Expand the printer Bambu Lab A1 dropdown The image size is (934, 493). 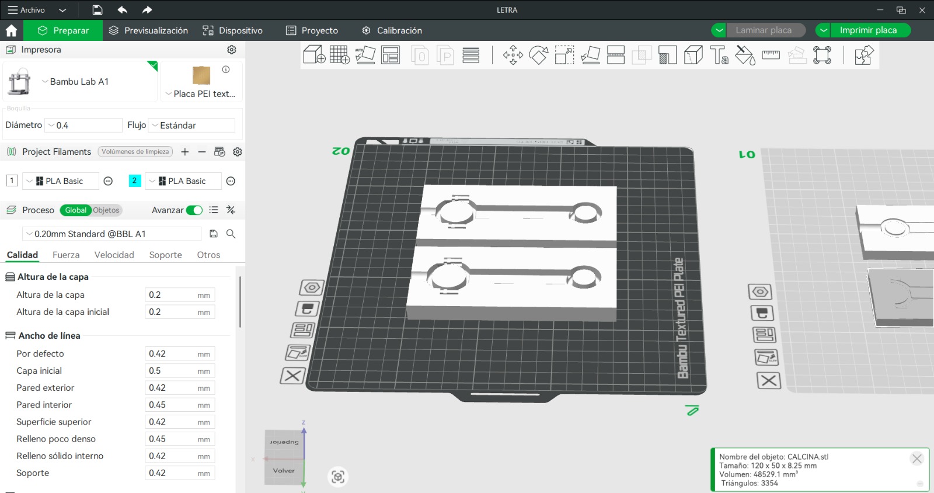[80, 82]
